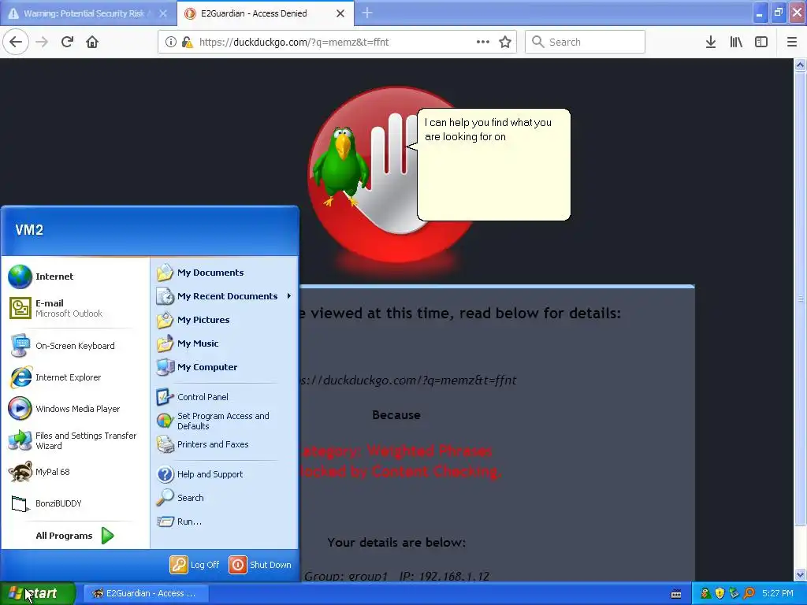The height and width of the screenshot is (605, 807).
Task: Click the 'IP: 192.168.1.12' text
Action: pos(444,576)
